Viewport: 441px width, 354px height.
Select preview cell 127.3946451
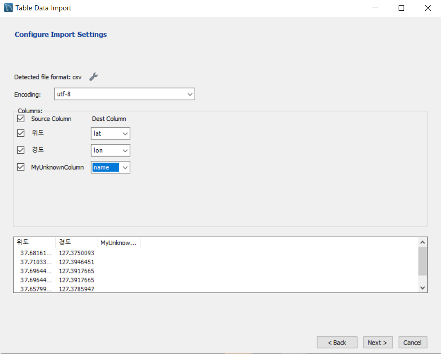(77, 262)
